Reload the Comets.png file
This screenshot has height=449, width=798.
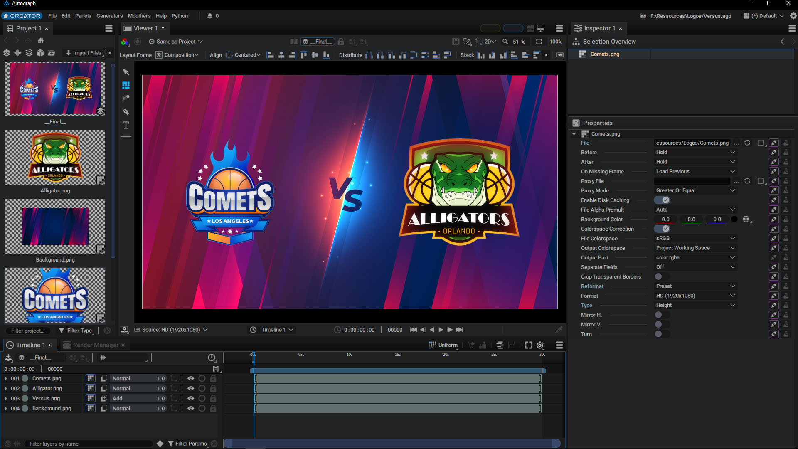[x=747, y=143]
